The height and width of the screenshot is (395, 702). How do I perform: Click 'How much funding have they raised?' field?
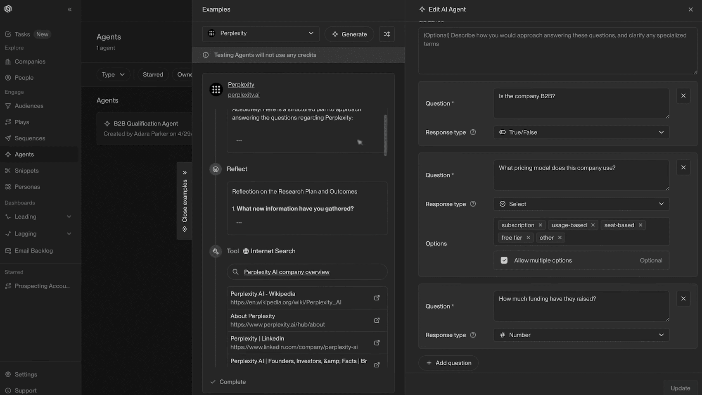click(x=581, y=306)
